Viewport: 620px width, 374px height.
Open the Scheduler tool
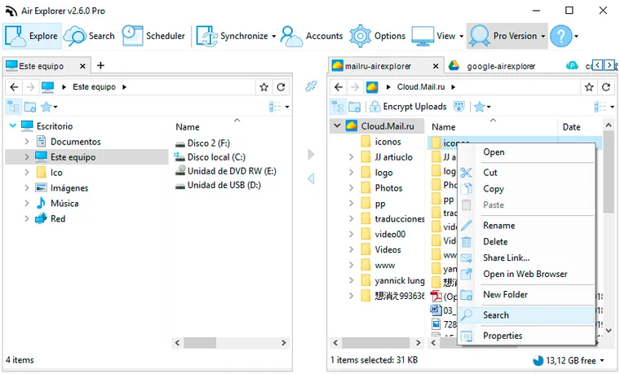coord(153,36)
